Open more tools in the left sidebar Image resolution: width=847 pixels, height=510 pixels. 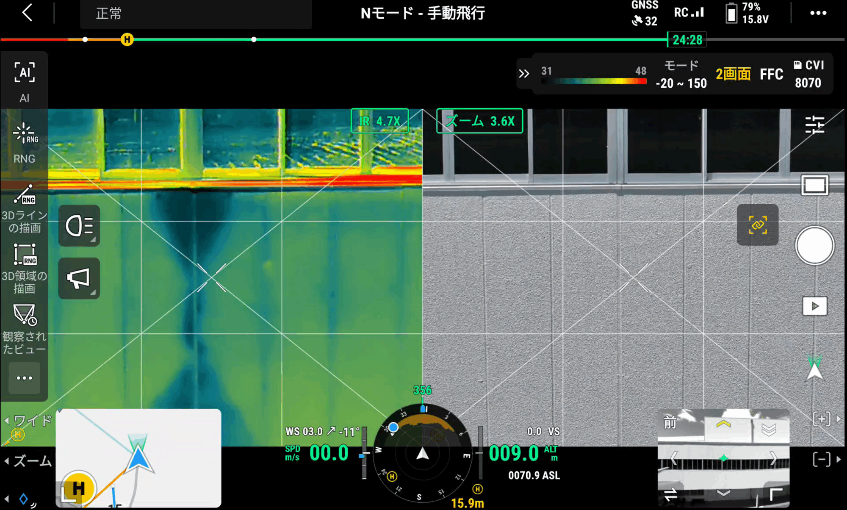(25, 378)
